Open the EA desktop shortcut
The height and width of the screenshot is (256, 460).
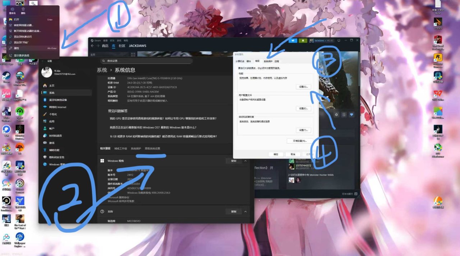click(20, 148)
